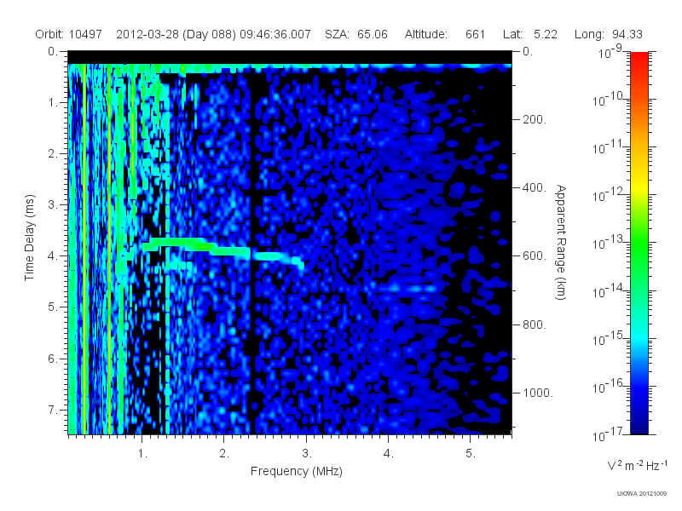This screenshot has height=511, width=682.
Task: Click the '4.' tick on the frequency axis
Action: pyautogui.click(x=389, y=454)
